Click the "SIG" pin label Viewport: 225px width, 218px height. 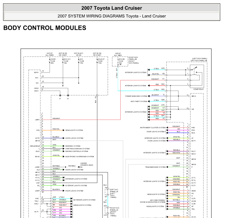coord(37,83)
